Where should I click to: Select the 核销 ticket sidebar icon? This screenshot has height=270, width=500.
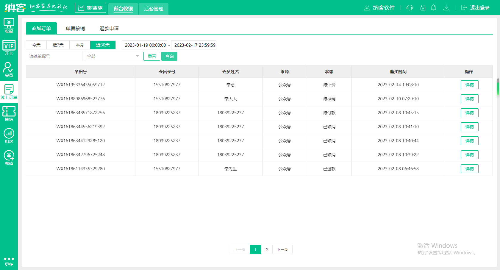point(9,114)
